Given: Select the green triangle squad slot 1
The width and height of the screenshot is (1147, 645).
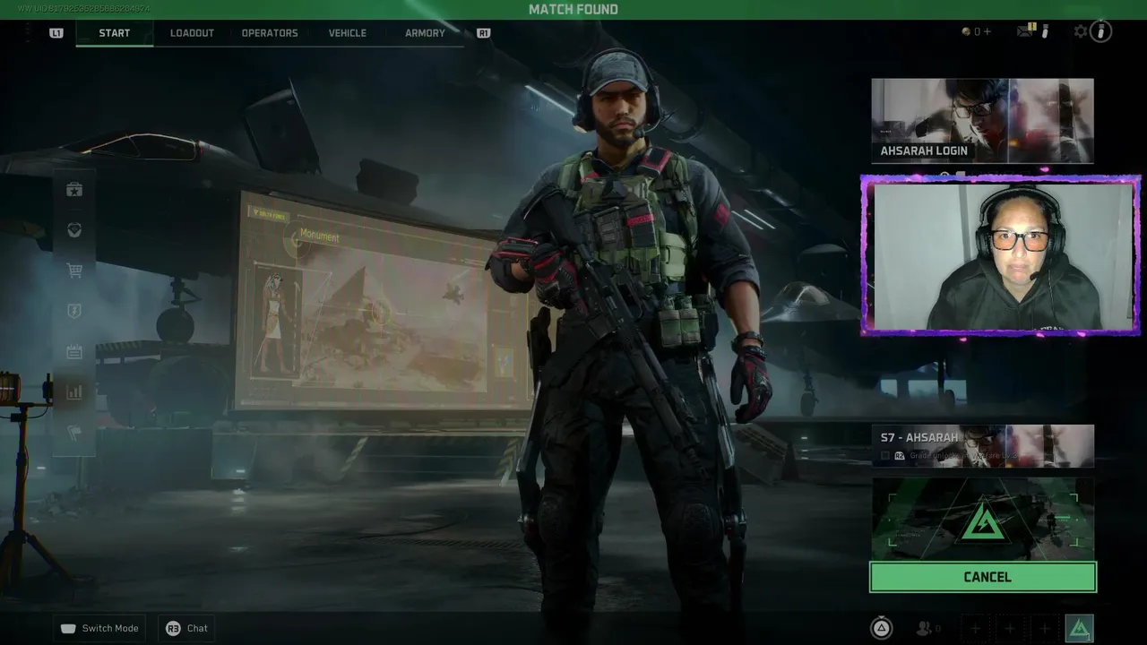Looking at the screenshot, I should (1080, 628).
